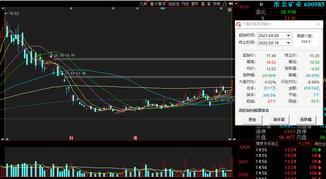Click the dialog logo icon in title bar
The width and height of the screenshot is (326, 179).
(238, 24)
